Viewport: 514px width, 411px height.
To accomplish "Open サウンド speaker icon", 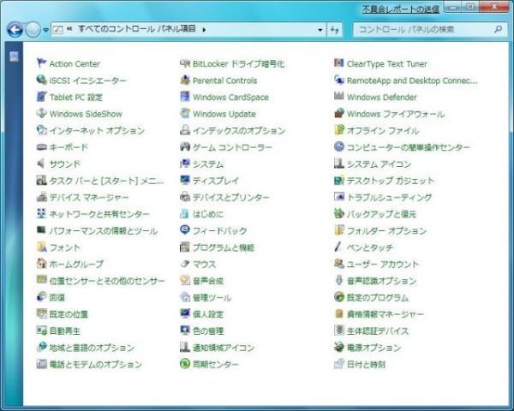I will (41, 164).
